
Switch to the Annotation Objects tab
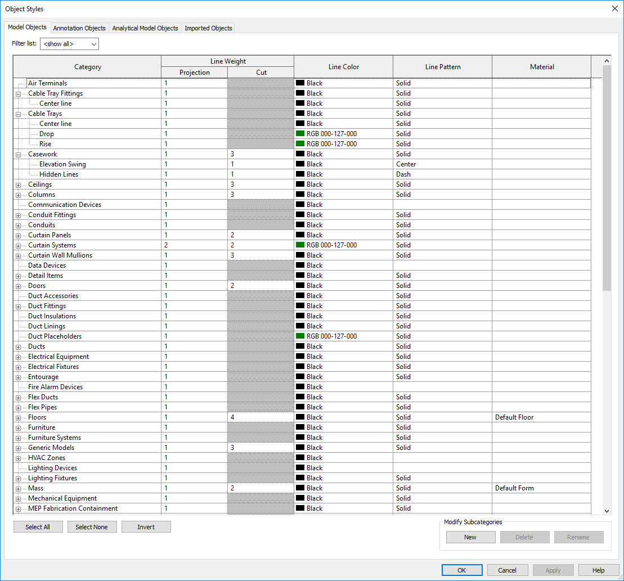click(79, 28)
